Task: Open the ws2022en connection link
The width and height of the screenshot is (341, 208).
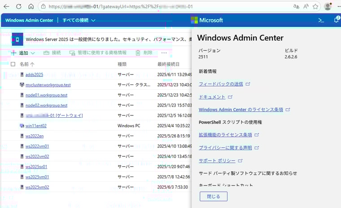Action: [35, 136]
